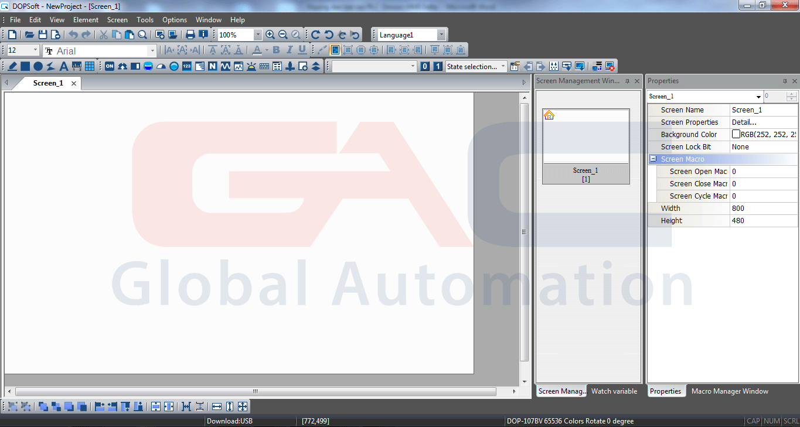Image resolution: width=800 pixels, height=427 pixels.
Task: Open the Screen_1 object dropdown in Properties
Action: click(758, 97)
